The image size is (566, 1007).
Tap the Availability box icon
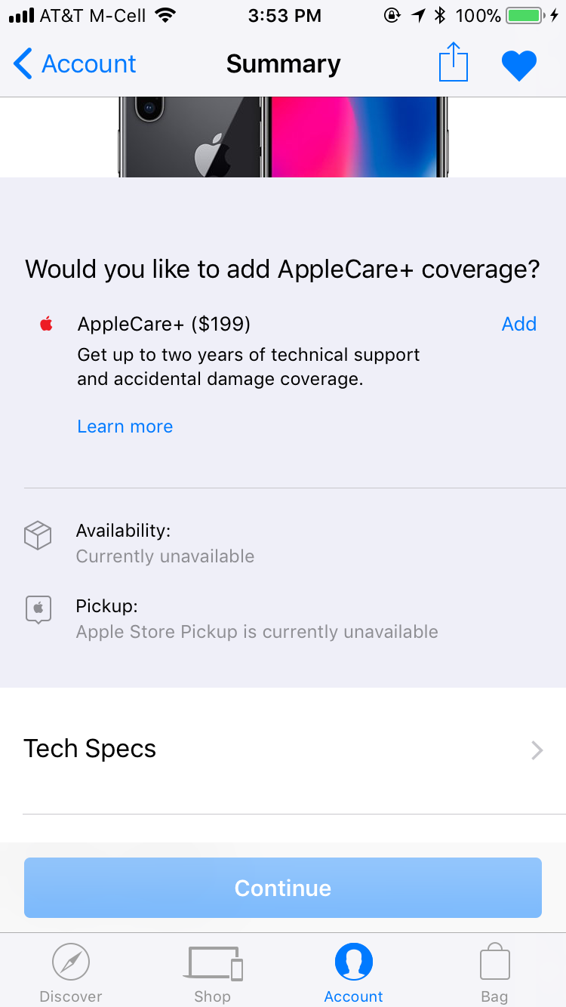(38, 536)
